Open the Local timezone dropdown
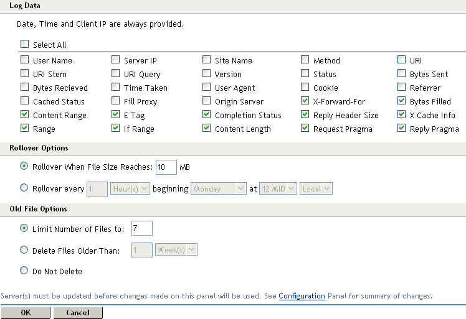 (x=316, y=189)
